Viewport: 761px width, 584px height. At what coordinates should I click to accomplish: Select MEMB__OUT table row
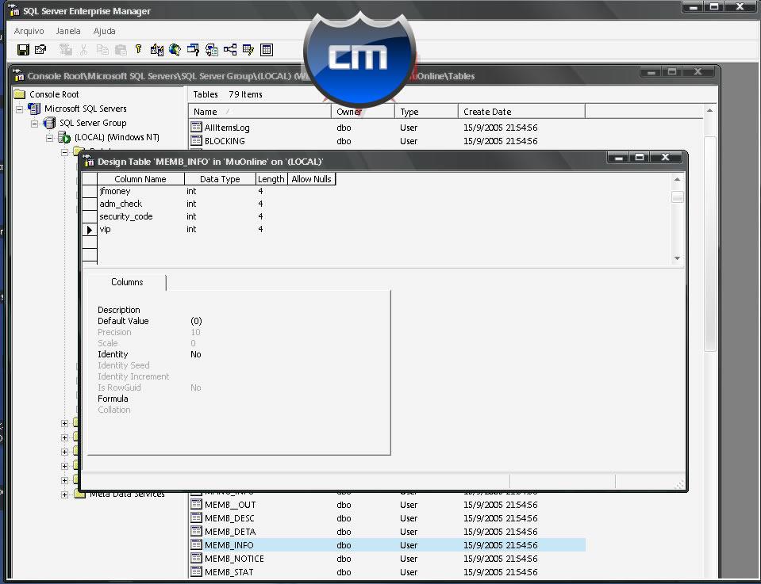(386, 505)
